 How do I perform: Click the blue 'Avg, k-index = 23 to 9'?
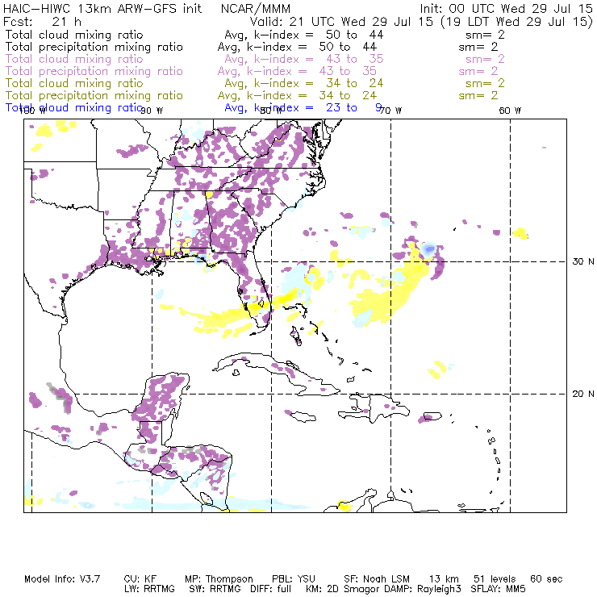pos(303,107)
